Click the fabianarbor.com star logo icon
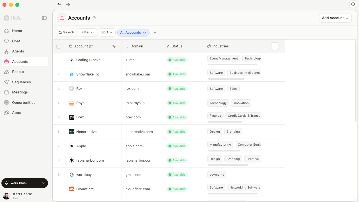 pyautogui.click(x=72, y=160)
